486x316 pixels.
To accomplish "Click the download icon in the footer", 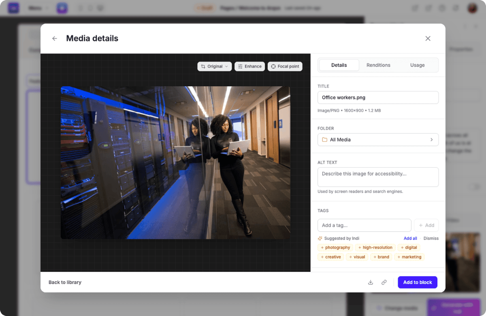I will coord(370,282).
